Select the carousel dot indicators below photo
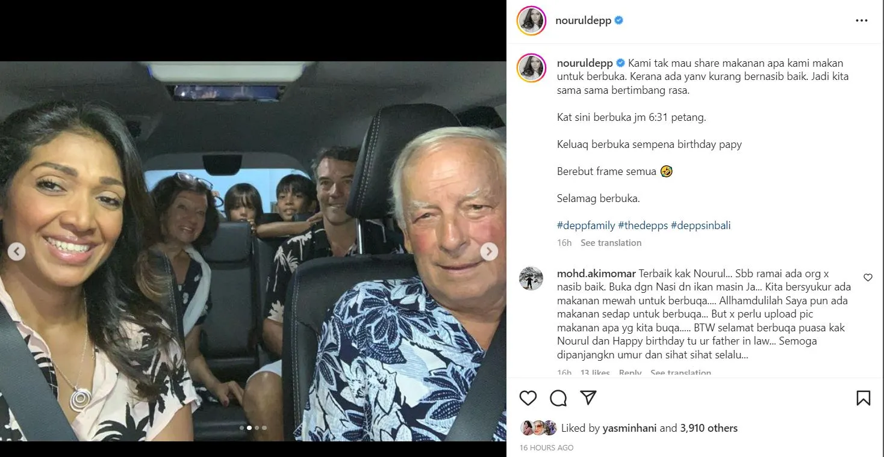The height and width of the screenshot is (457, 884). click(x=253, y=428)
